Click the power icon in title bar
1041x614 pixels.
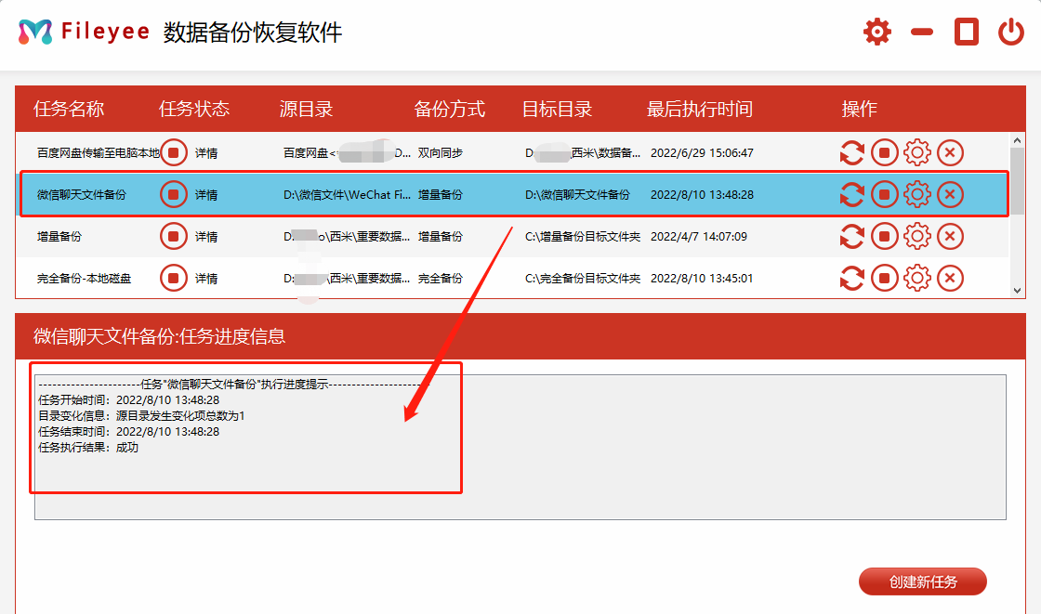(x=1012, y=31)
